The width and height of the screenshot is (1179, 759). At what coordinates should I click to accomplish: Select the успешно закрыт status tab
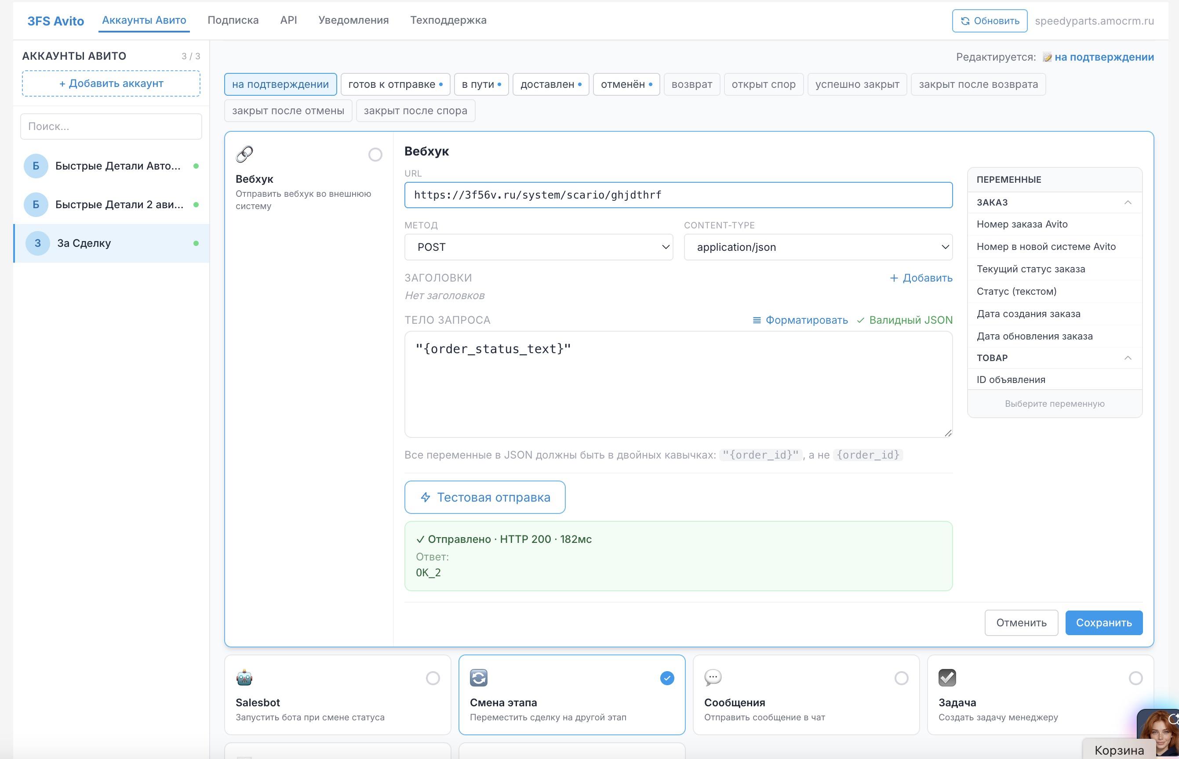(x=857, y=84)
